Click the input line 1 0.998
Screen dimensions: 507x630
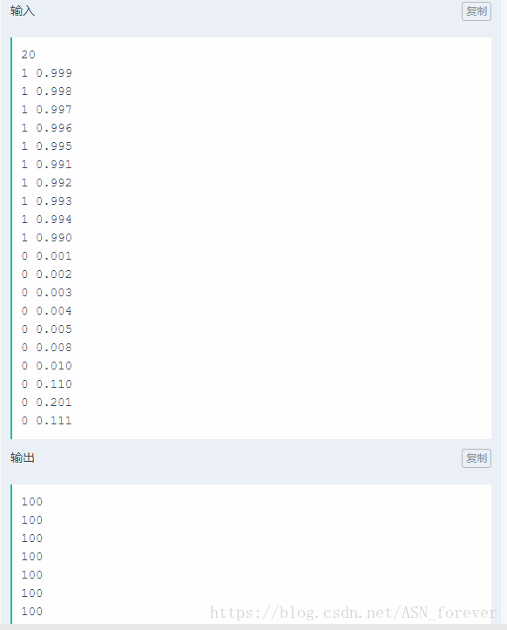click(46, 91)
